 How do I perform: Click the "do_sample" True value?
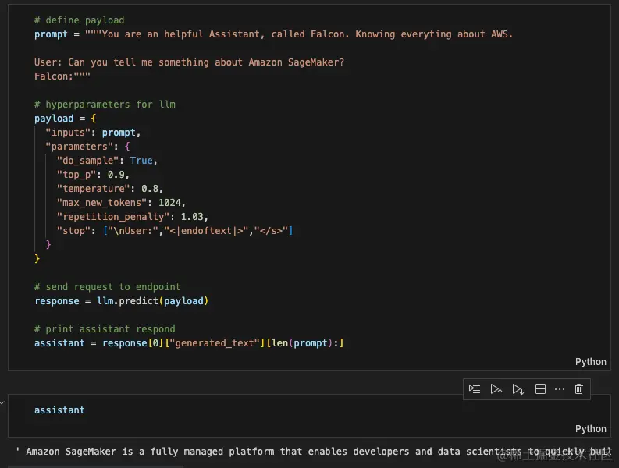pyautogui.click(x=141, y=161)
